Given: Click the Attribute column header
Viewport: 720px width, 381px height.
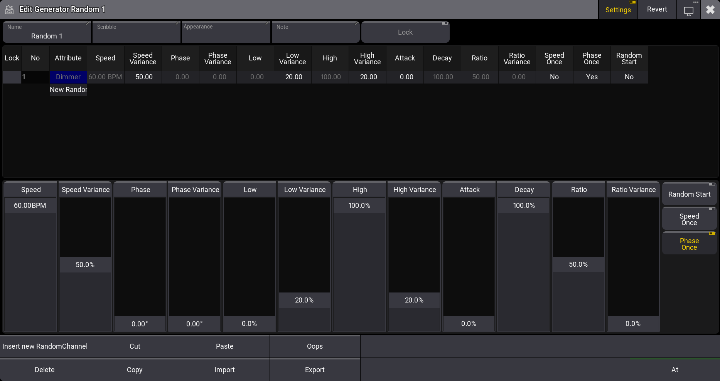Looking at the screenshot, I should (68, 58).
